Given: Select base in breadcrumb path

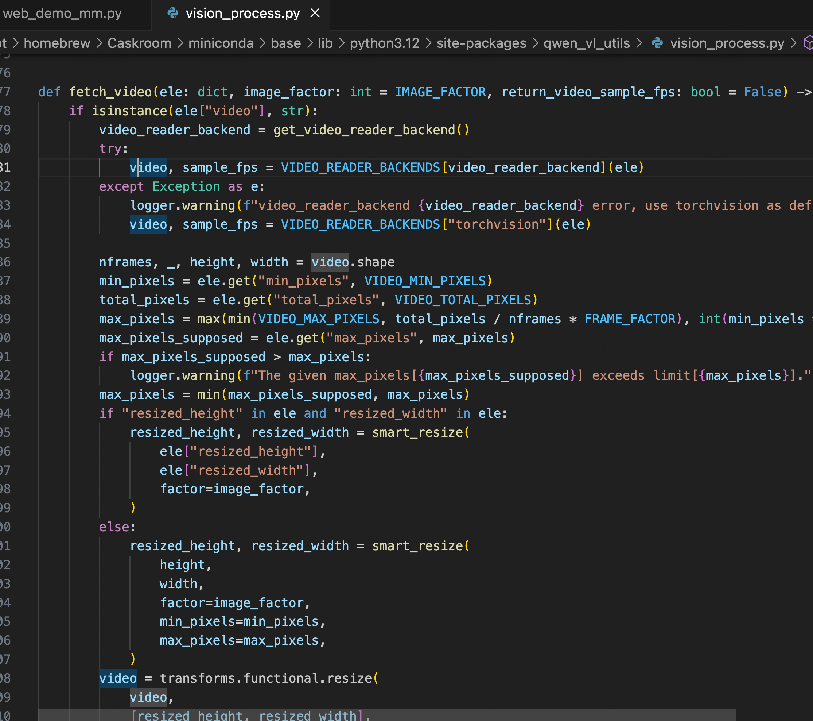Looking at the screenshot, I should 285,43.
